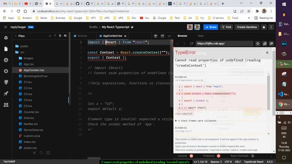Open NavBar.tsx file
The height and width of the screenshot is (164, 292).
pyautogui.click(x=31, y=124)
